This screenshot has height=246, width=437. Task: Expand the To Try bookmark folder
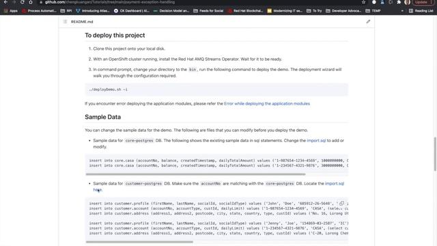click(x=314, y=11)
